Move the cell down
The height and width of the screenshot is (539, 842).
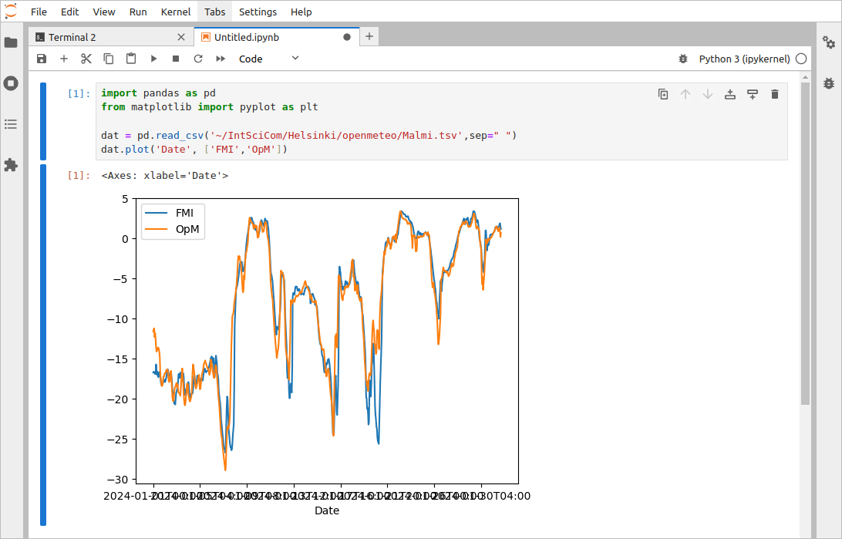pyautogui.click(x=708, y=95)
